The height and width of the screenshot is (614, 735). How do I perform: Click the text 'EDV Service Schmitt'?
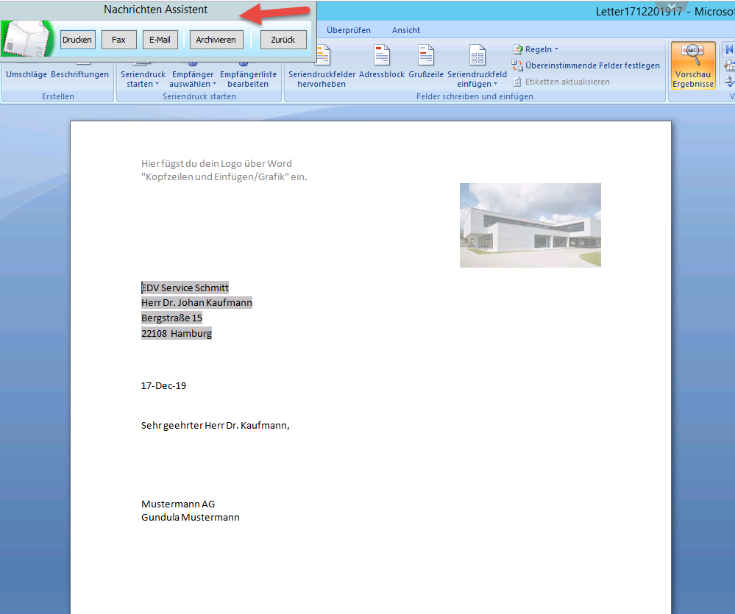(x=185, y=288)
